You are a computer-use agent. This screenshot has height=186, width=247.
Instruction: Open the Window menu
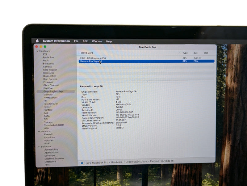(97, 41)
